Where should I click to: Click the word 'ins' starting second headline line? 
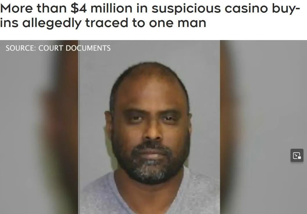(x=9, y=23)
